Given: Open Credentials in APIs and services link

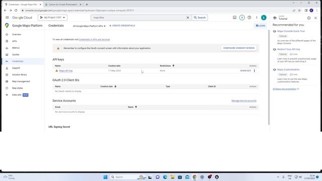Looking at the screenshot, I should pyautogui.click(x=94, y=39).
